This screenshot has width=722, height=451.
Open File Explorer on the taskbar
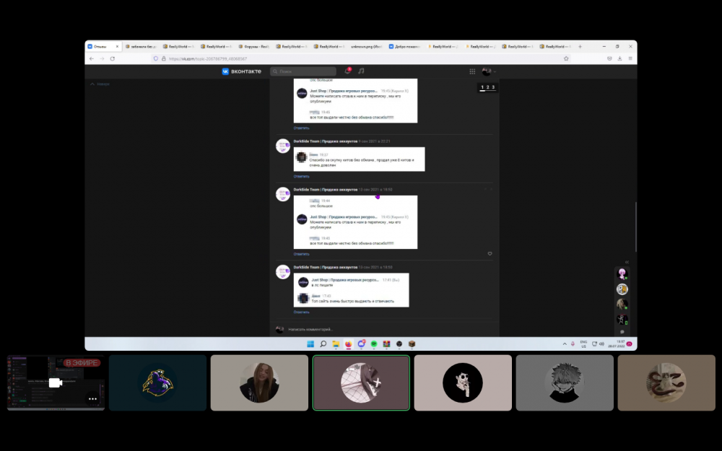(336, 343)
